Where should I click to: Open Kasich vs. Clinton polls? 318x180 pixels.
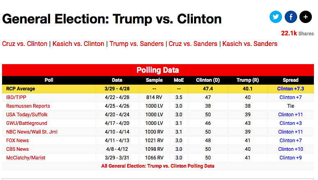pyautogui.click(x=78, y=44)
